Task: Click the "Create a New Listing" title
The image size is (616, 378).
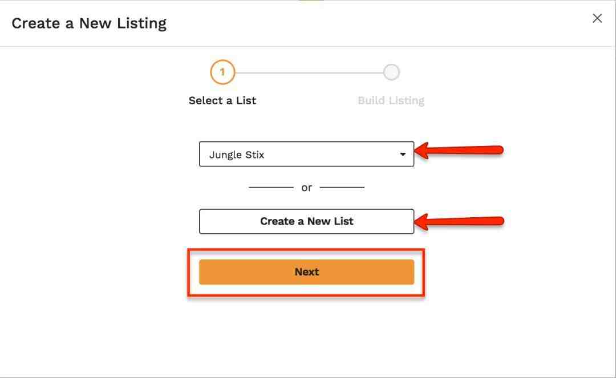Action: click(x=89, y=23)
